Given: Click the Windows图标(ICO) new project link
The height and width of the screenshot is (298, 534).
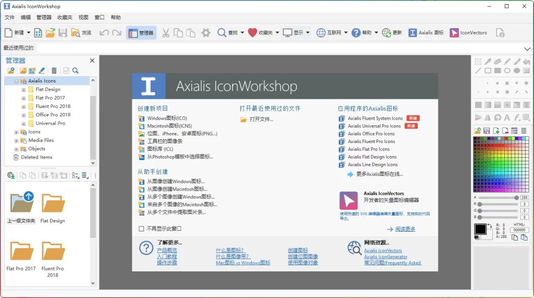Looking at the screenshot, I should 167,118.
